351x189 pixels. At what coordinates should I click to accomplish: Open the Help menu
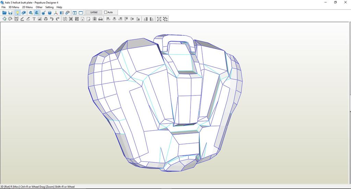coord(59,7)
